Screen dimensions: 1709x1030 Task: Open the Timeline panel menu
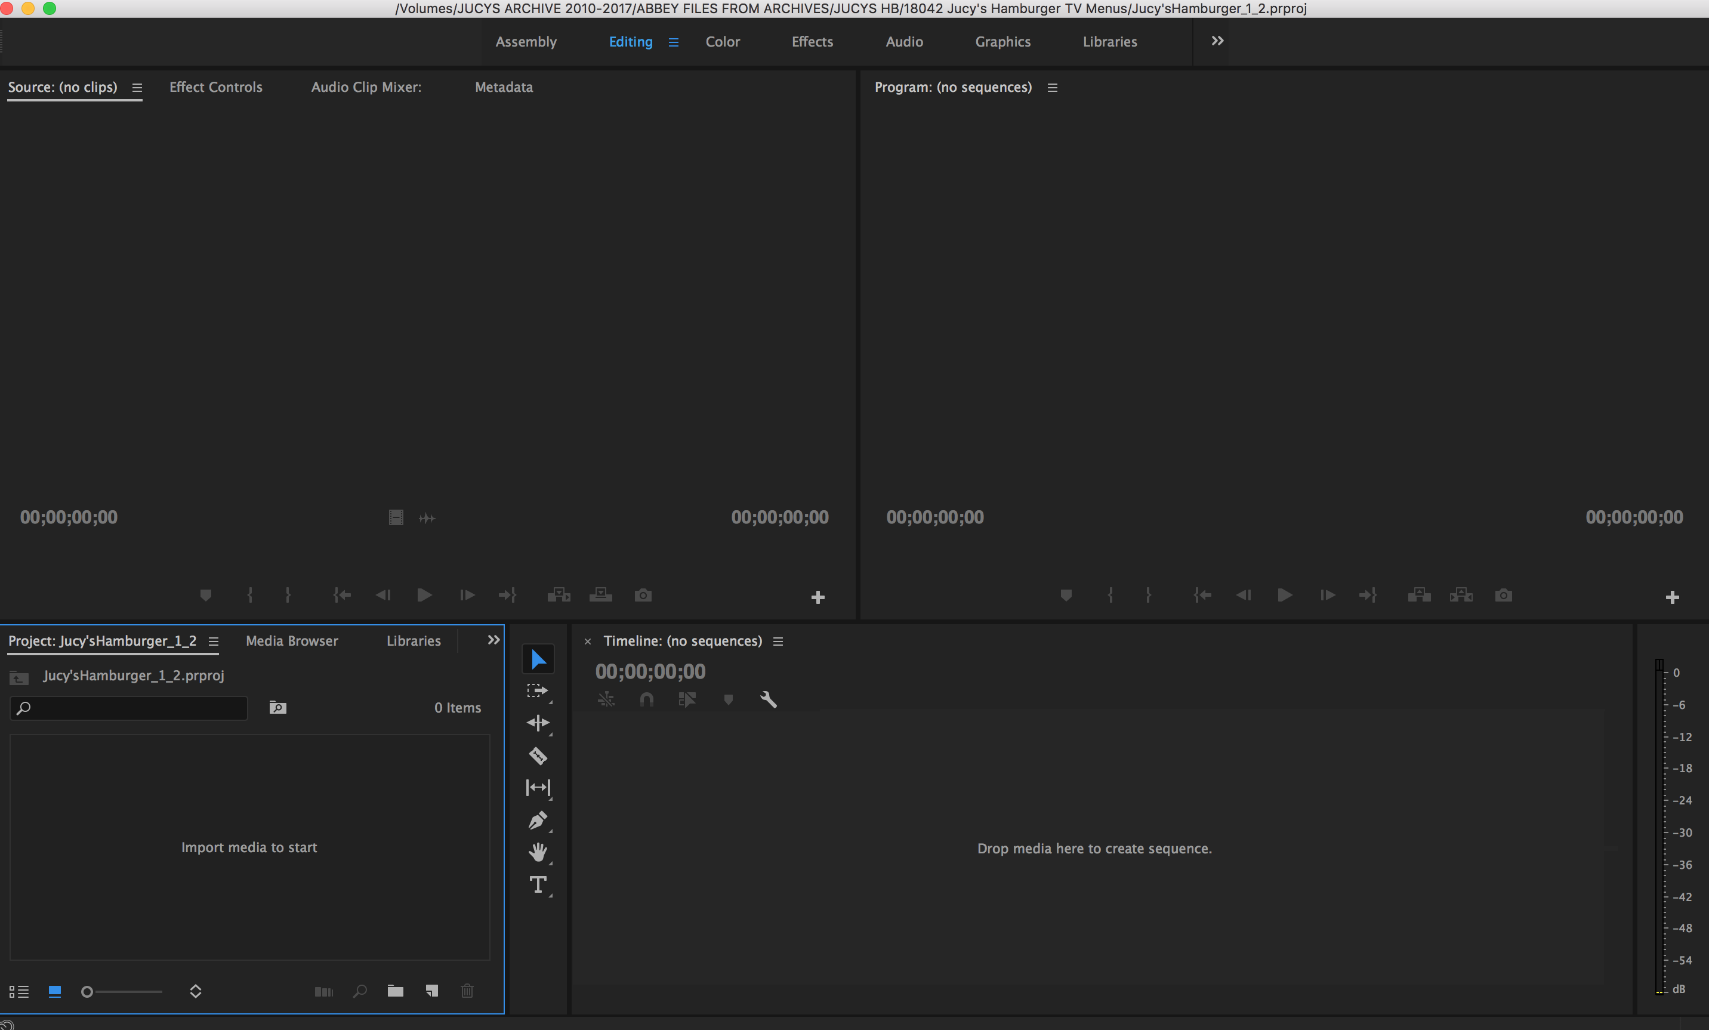(778, 642)
